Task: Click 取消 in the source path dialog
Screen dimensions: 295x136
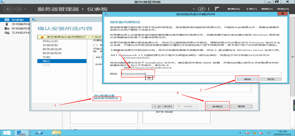Action: click(271, 79)
